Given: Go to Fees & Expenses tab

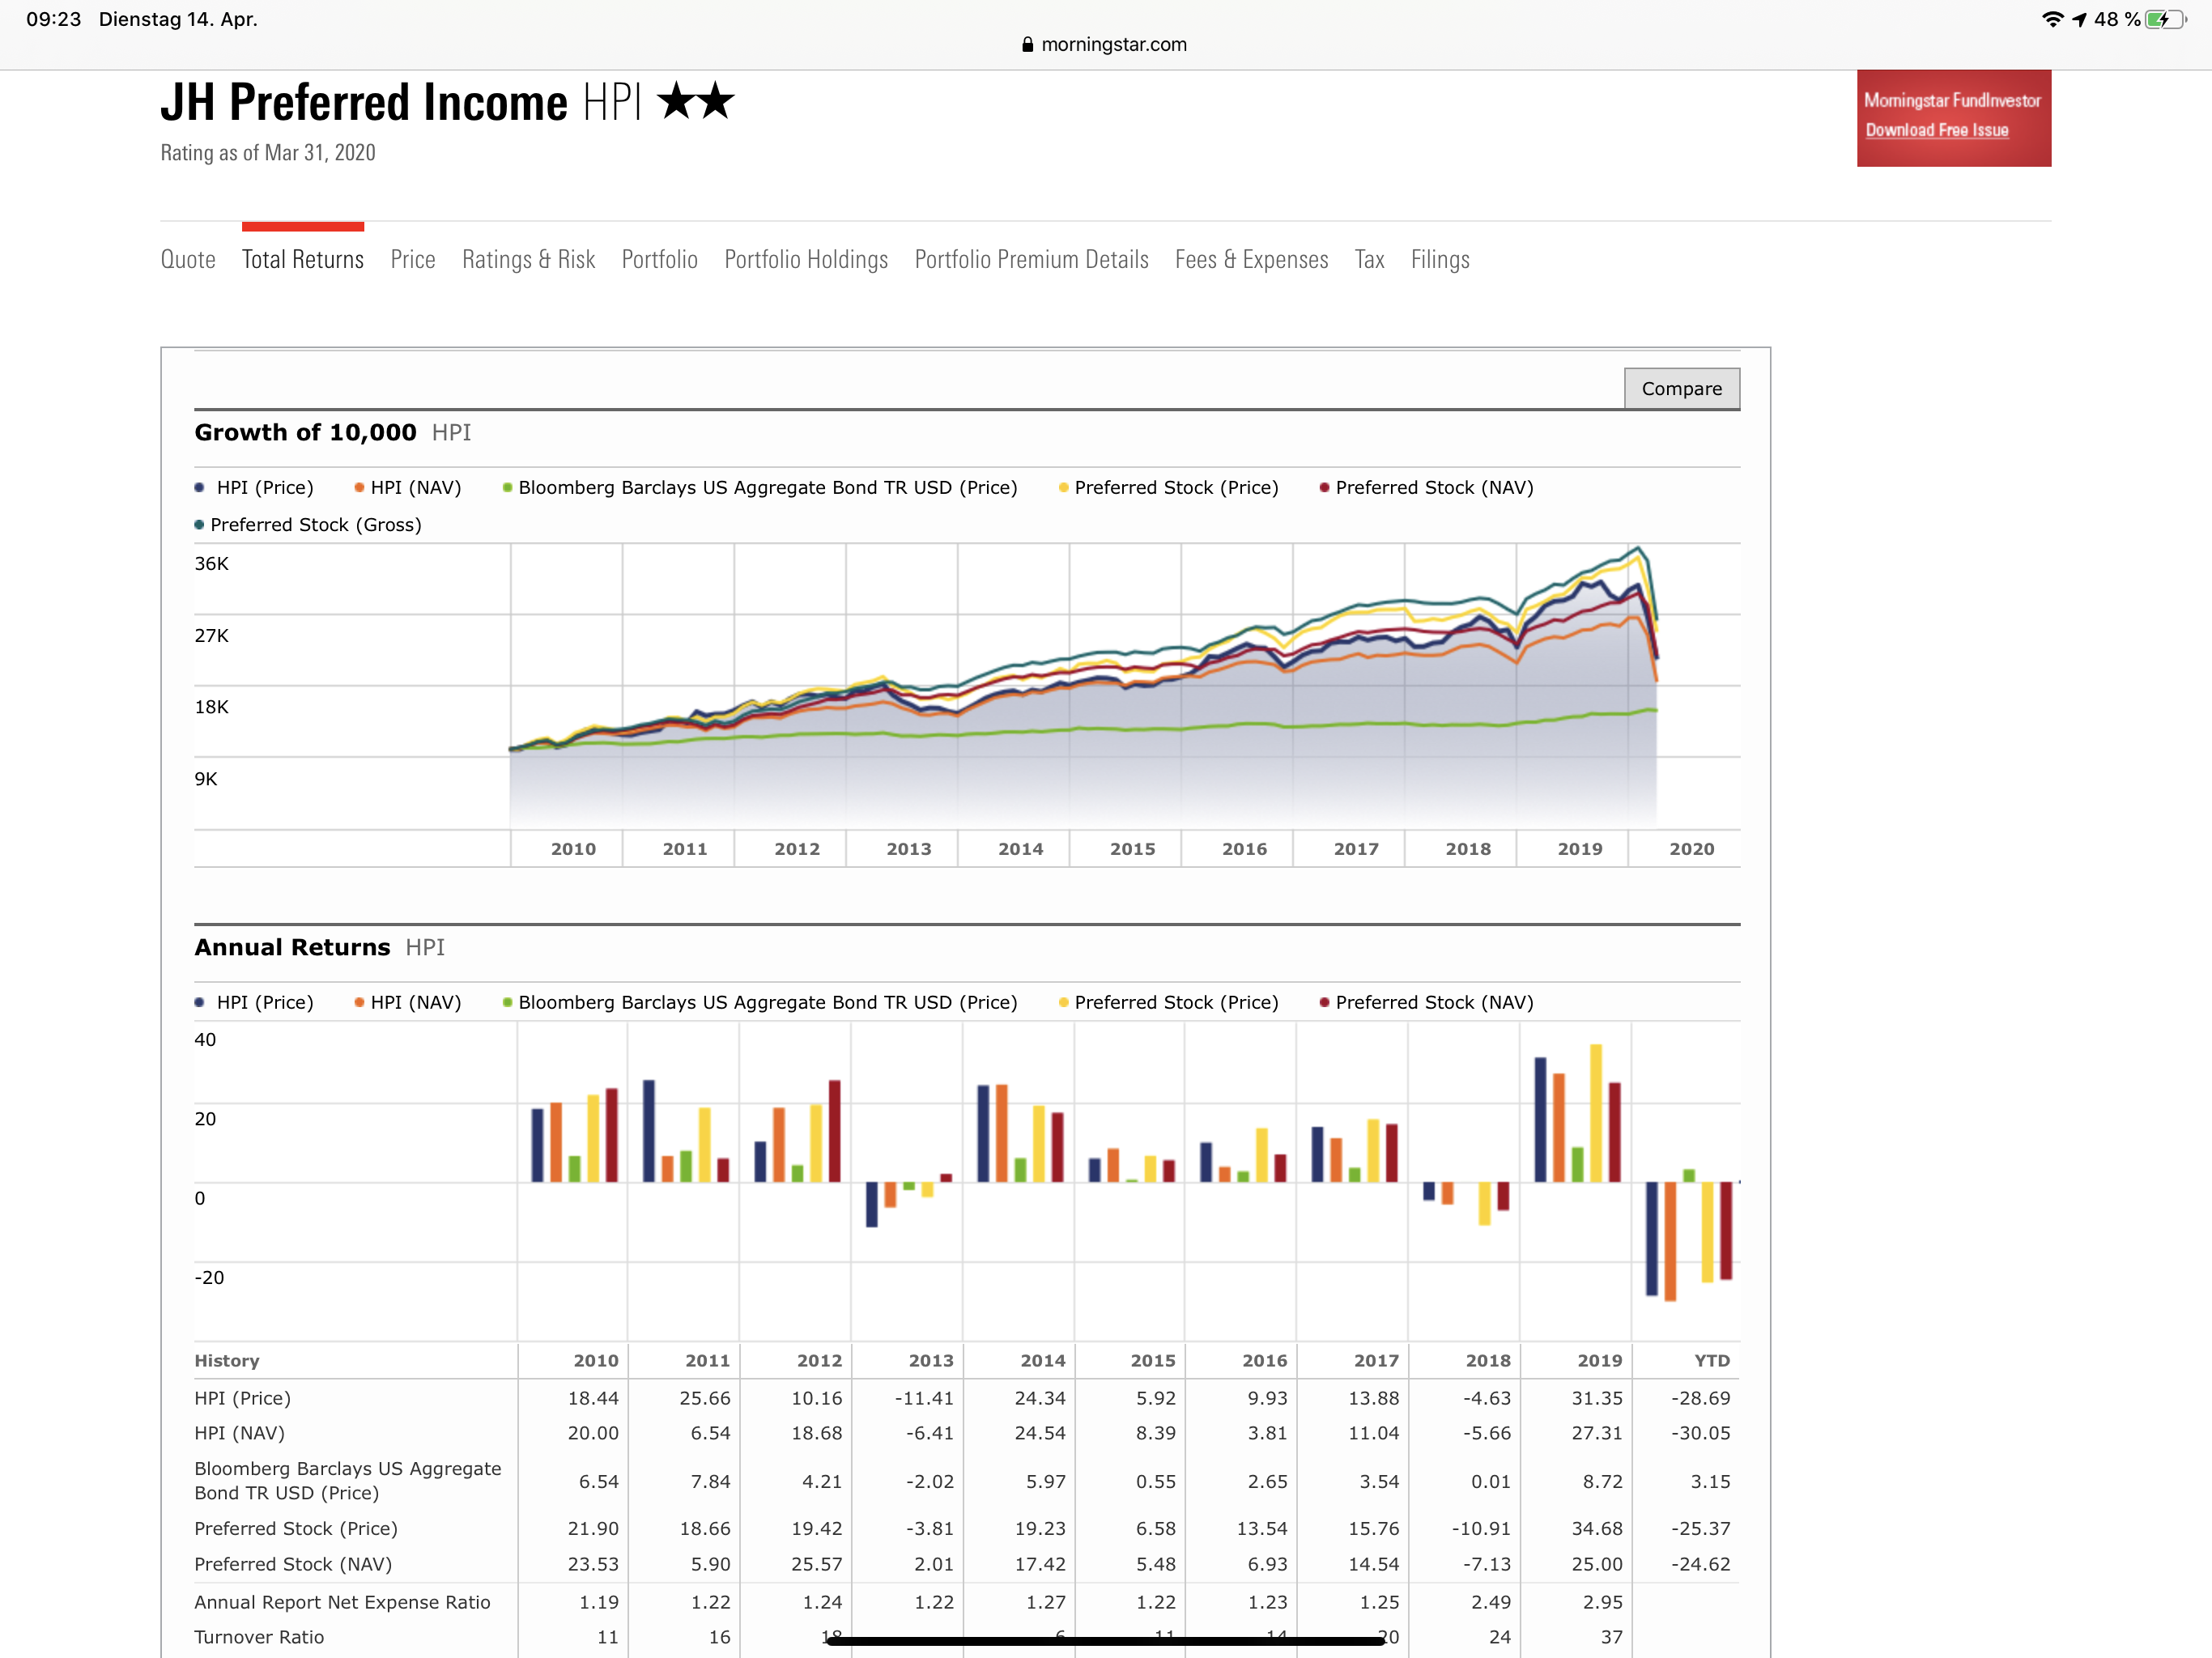Looking at the screenshot, I should tap(1251, 260).
